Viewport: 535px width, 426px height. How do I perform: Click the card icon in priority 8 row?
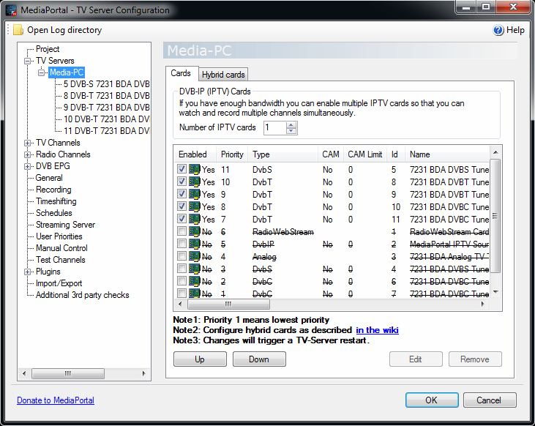point(195,206)
